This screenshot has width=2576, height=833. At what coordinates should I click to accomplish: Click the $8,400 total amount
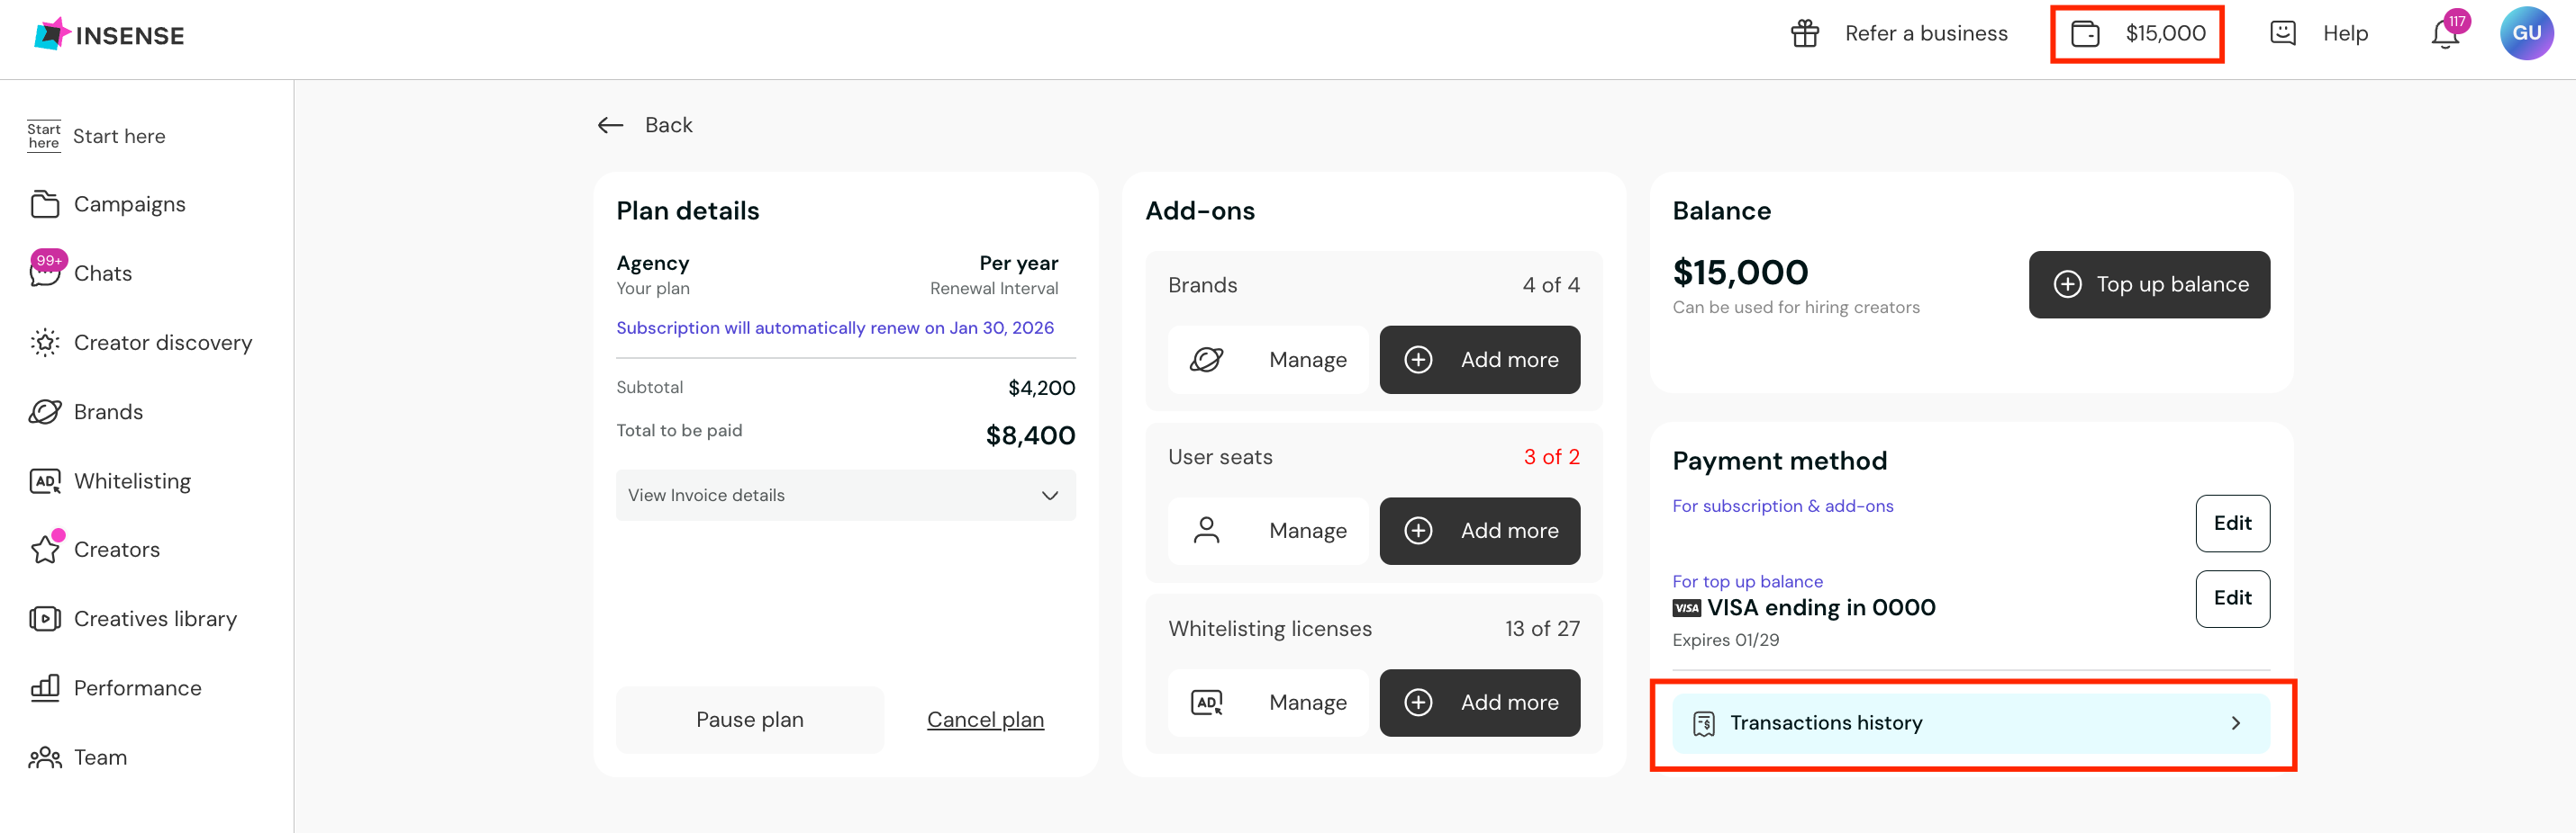click(x=1030, y=435)
